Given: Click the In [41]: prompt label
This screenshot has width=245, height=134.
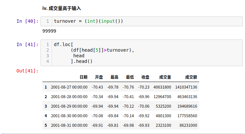Looking at the screenshot, I should click(27, 44).
